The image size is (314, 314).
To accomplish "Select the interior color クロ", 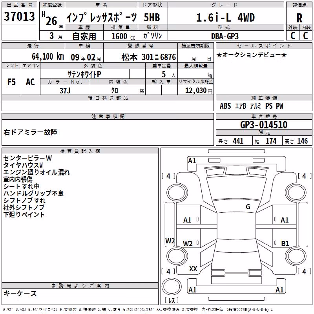I will pyautogui.click(x=115, y=91).
